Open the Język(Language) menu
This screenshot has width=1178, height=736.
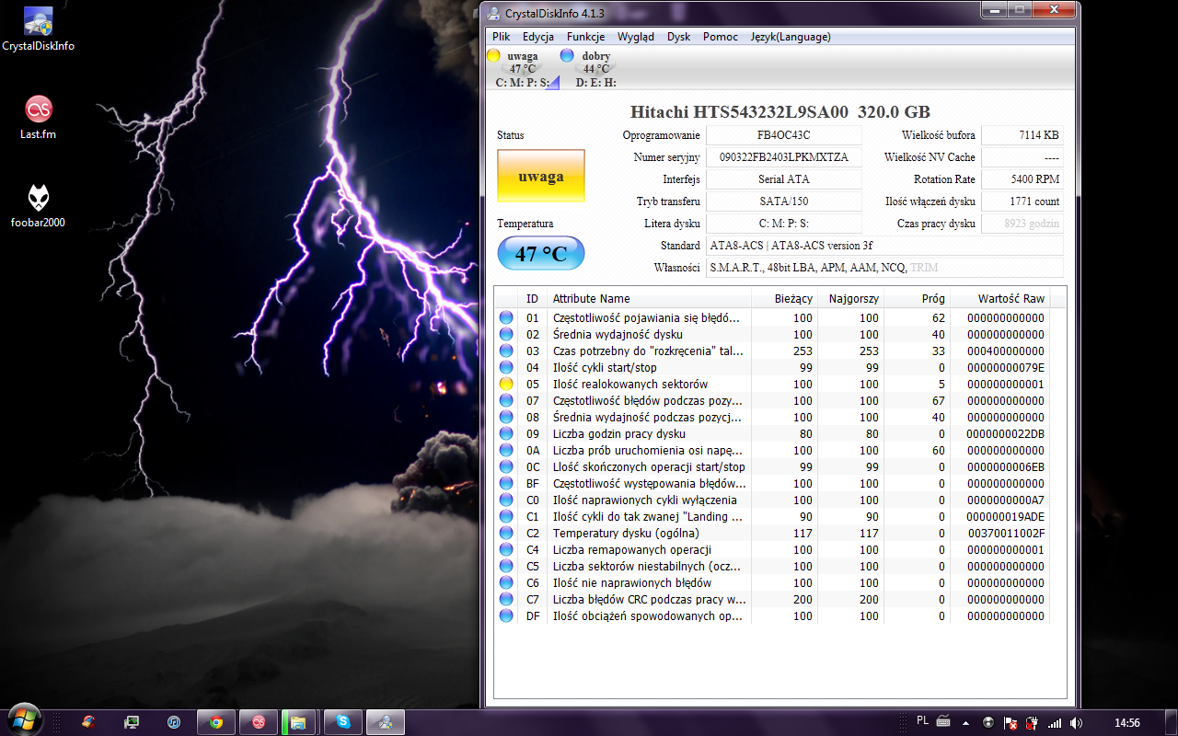pyautogui.click(x=791, y=37)
